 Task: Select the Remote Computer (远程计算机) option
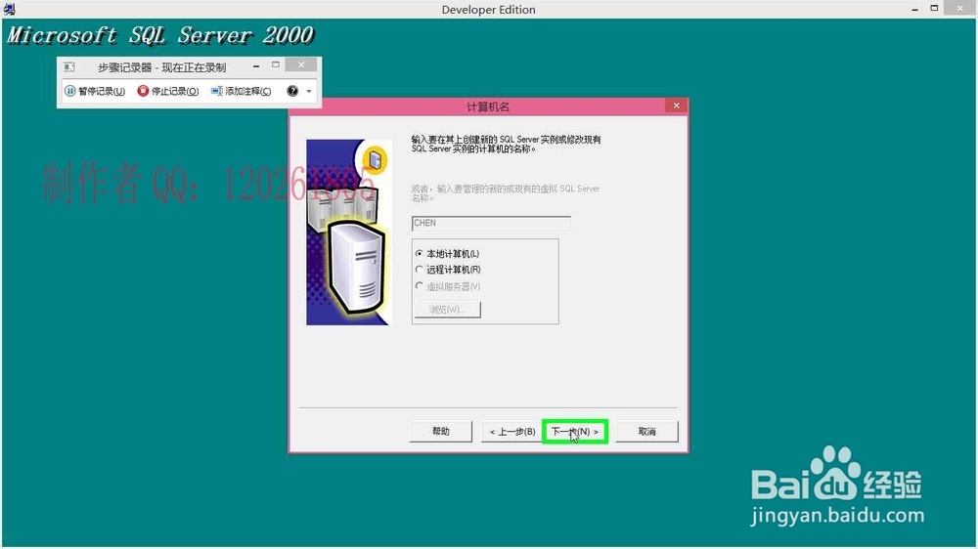pos(448,270)
